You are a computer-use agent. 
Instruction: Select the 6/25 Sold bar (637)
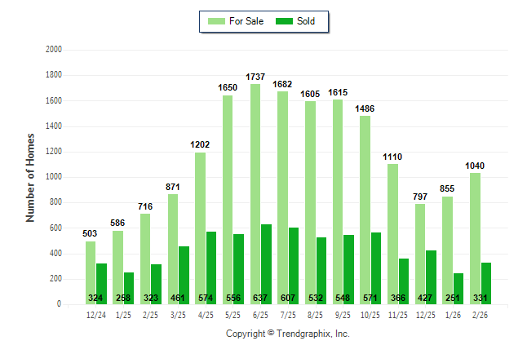(x=266, y=263)
